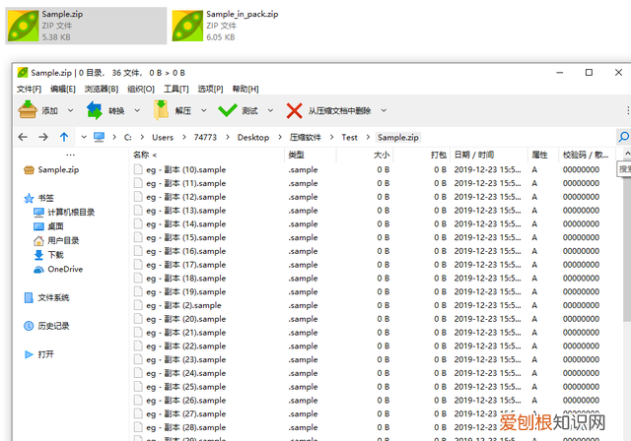
Task: Expand dropdown arrow next to 测试
Action: click(270, 110)
